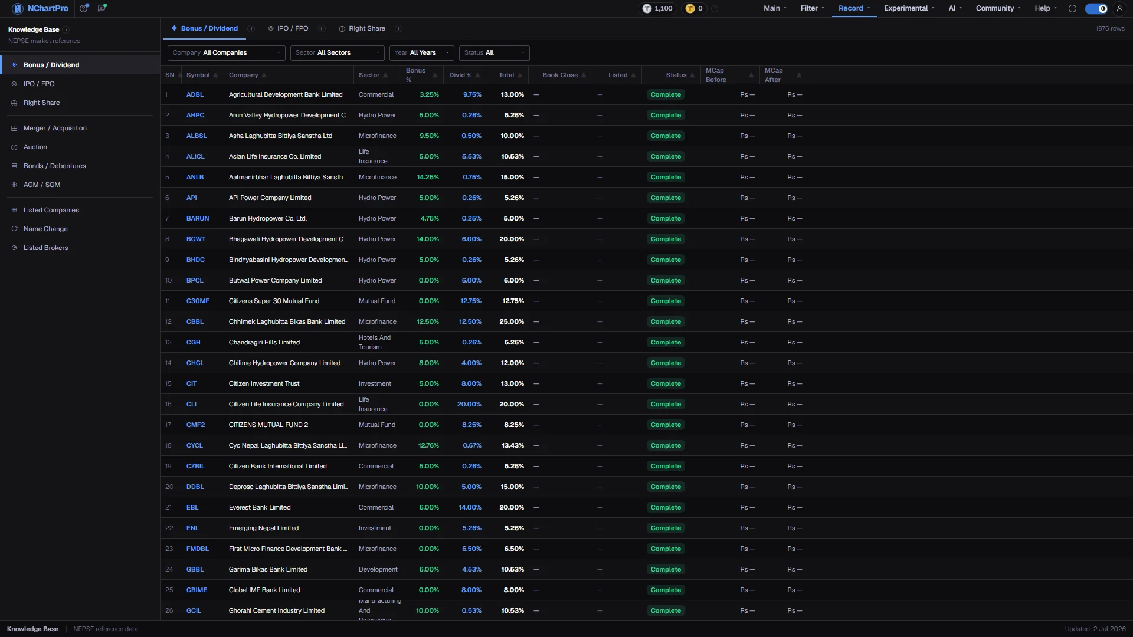
Task: Click the GBIME symbol link
Action: tap(197, 590)
